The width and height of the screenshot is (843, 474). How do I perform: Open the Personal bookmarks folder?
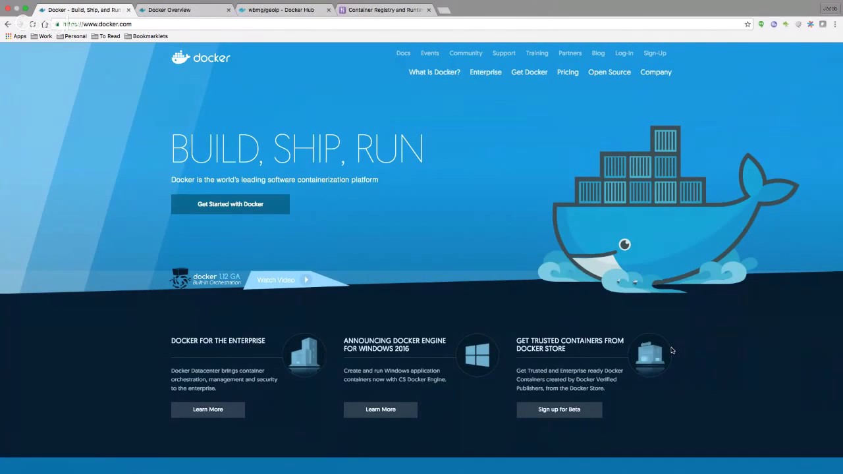click(x=72, y=36)
